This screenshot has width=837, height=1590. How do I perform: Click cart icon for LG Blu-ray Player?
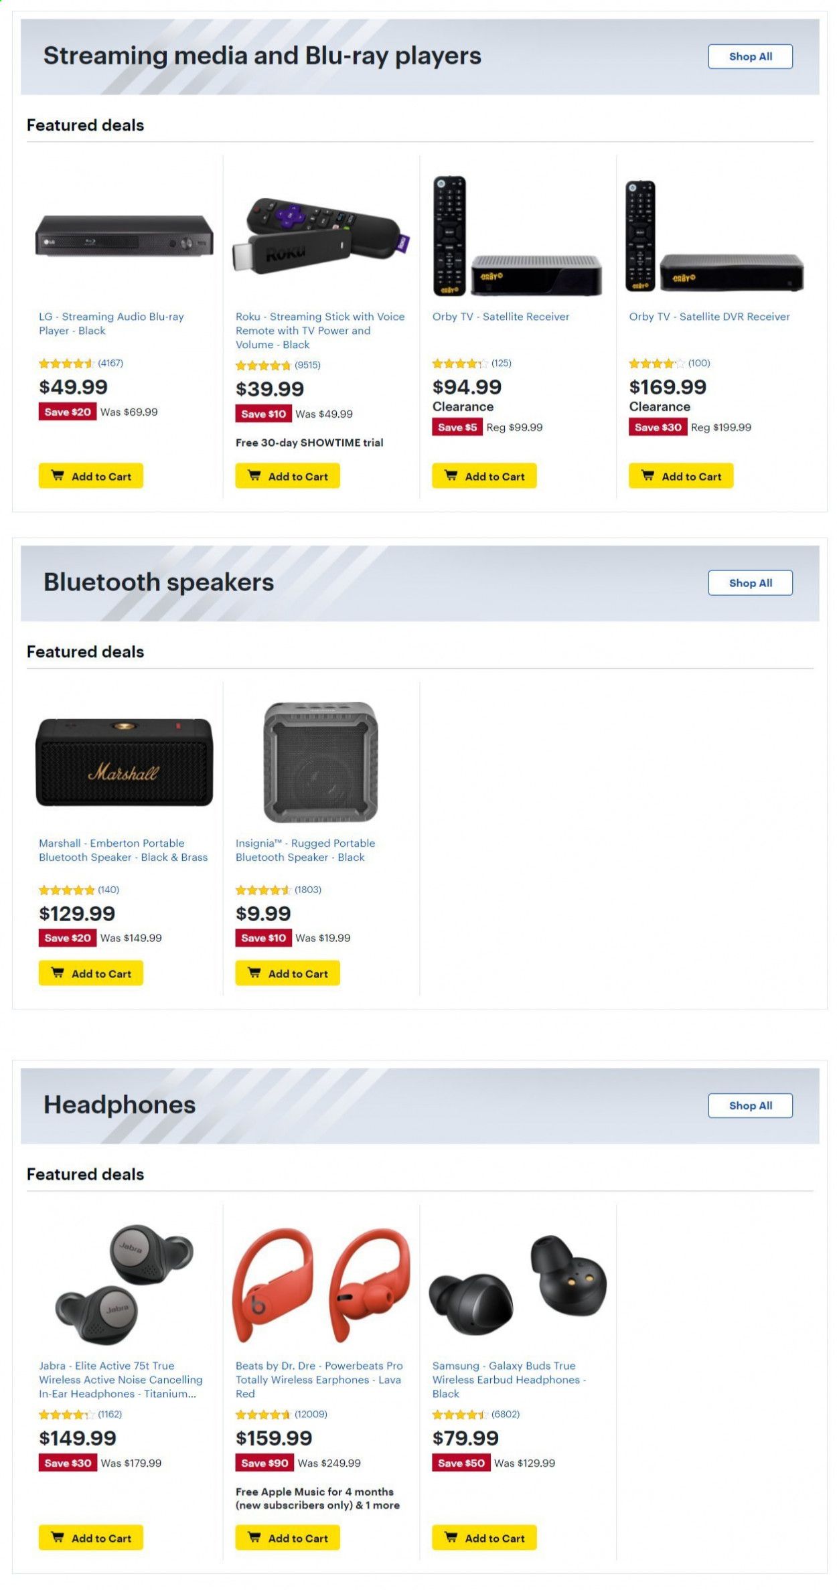pos(58,476)
